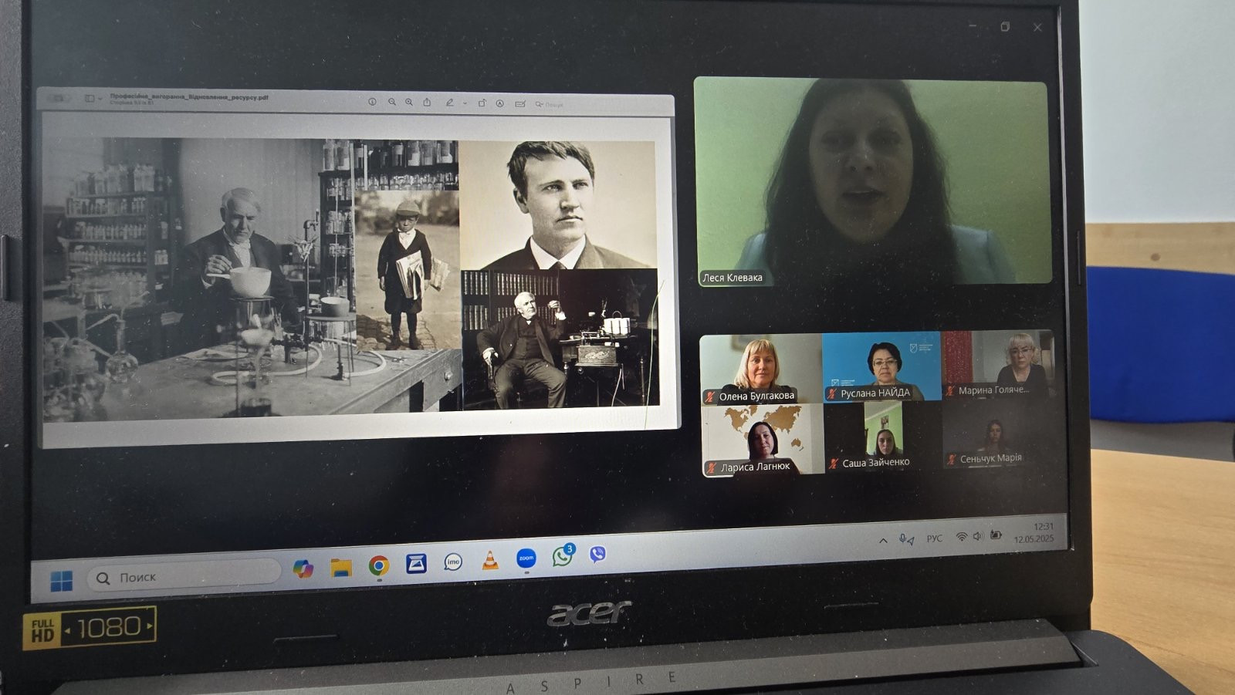Zoom out the shared PDF page
The width and height of the screenshot is (1235, 695).
[x=392, y=102]
